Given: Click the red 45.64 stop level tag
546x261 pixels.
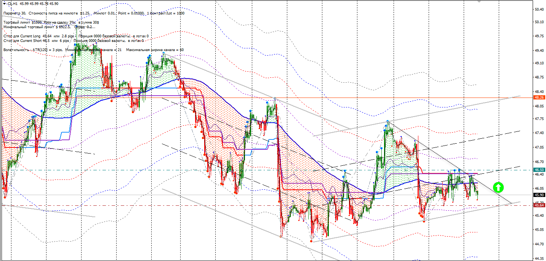Looking at the screenshot, I should (539, 205).
